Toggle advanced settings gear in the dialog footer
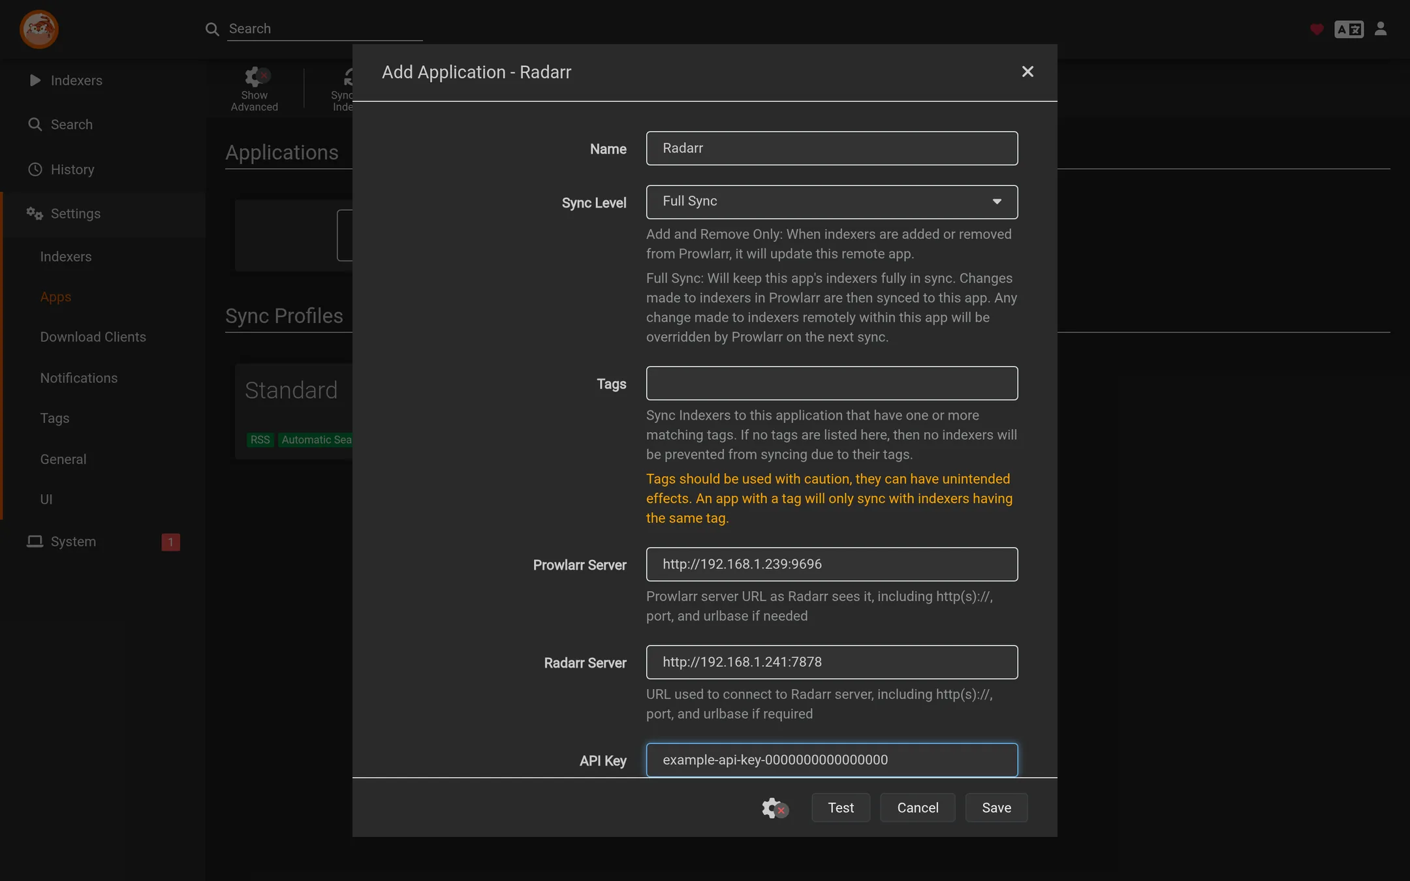1410x881 pixels. pos(775,808)
